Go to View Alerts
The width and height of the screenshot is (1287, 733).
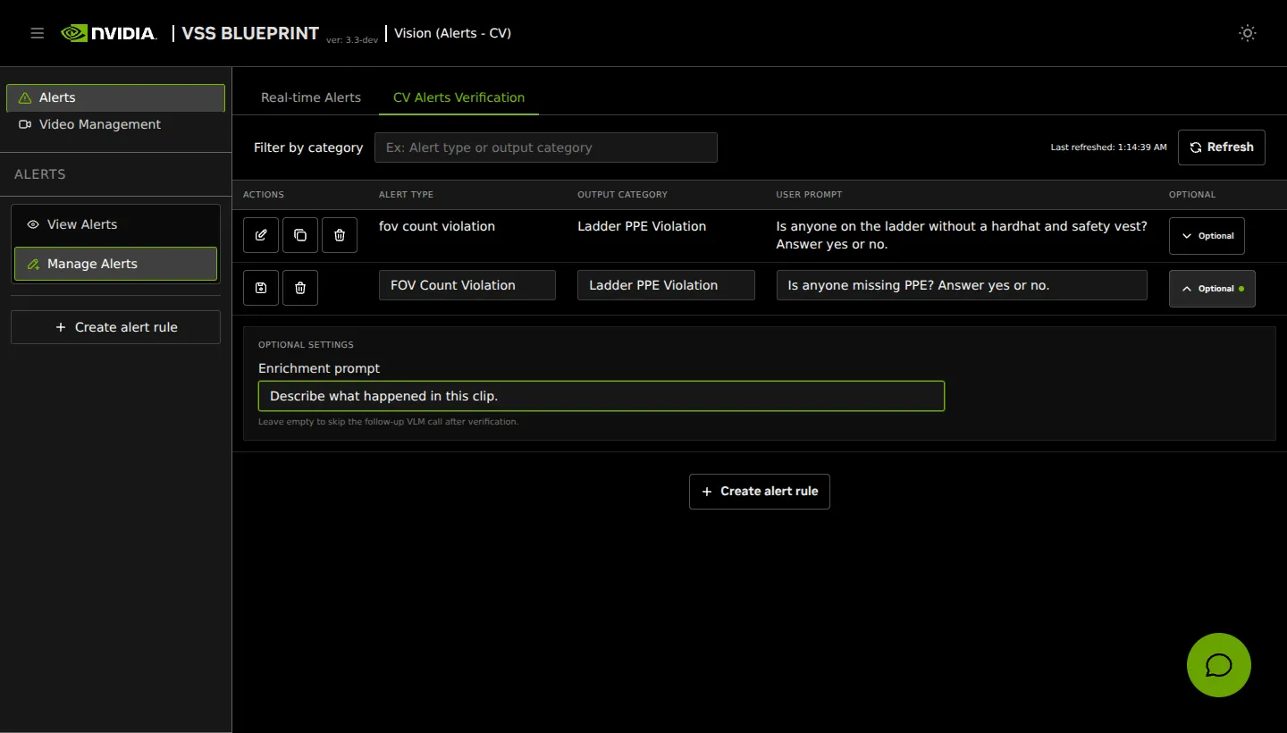pyautogui.click(x=115, y=224)
